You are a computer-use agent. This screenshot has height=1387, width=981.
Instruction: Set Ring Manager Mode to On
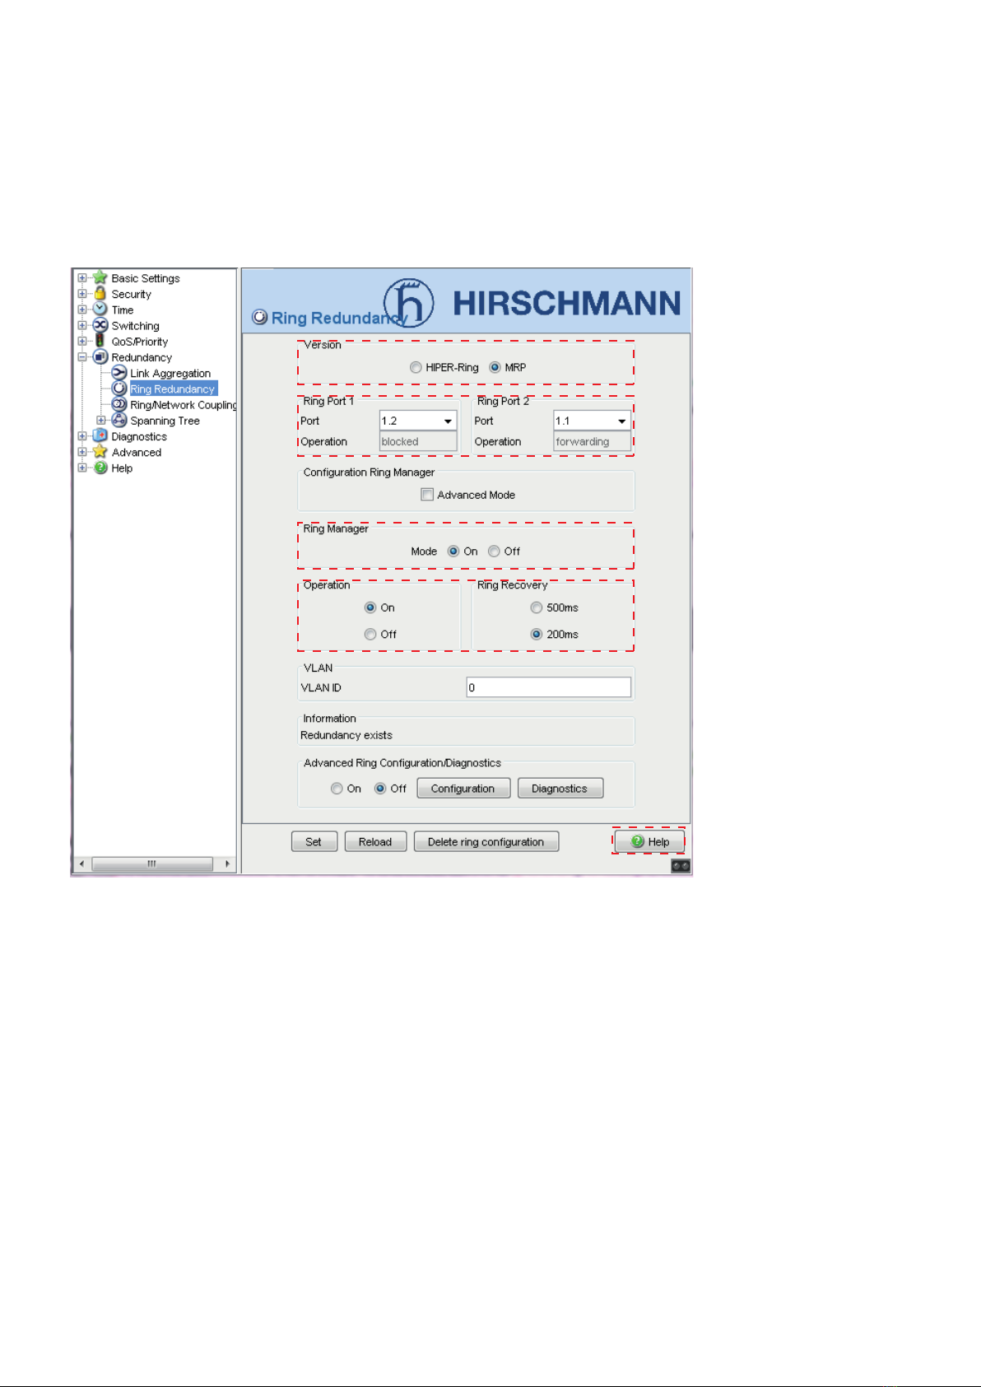coord(453,552)
